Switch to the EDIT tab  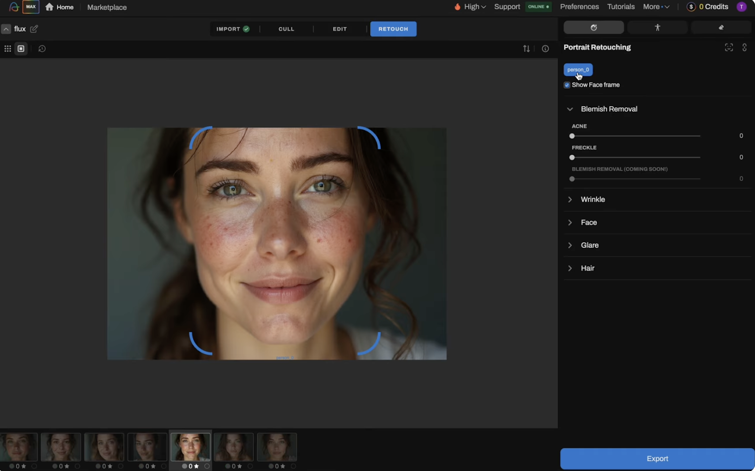coord(339,29)
